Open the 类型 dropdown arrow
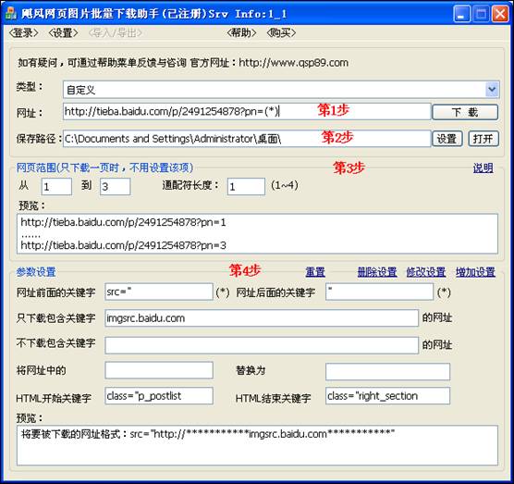The width and height of the screenshot is (514, 484). [492, 89]
